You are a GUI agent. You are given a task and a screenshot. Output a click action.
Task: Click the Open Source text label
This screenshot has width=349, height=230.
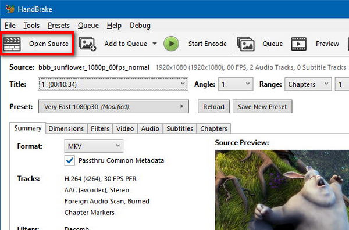(49, 44)
